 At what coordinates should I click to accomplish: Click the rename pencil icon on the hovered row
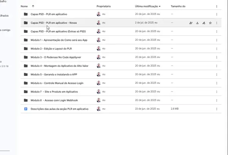pyautogui.click(x=204, y=23)
